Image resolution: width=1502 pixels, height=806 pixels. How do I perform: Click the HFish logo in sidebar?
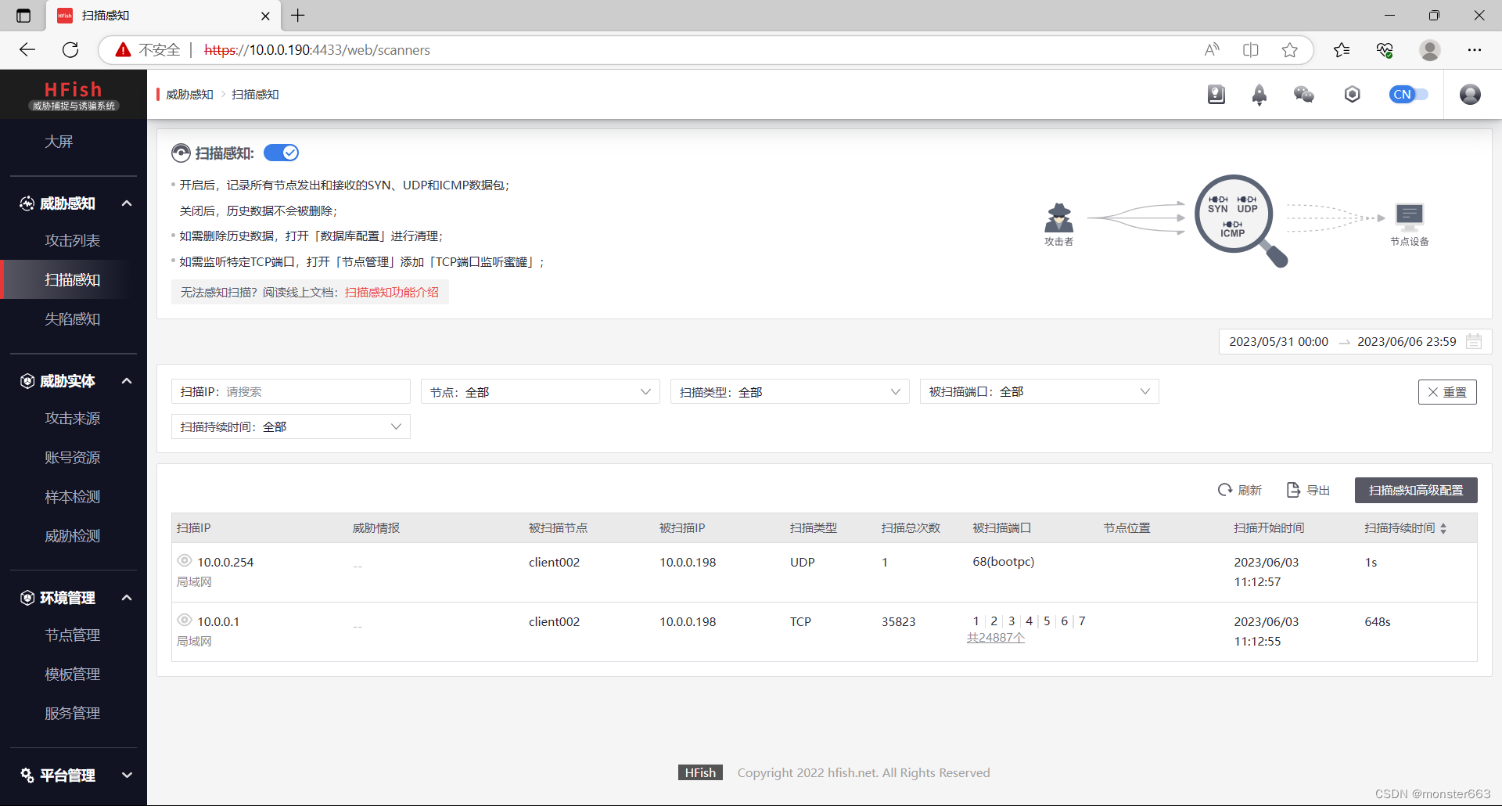(x=74, y=95)
